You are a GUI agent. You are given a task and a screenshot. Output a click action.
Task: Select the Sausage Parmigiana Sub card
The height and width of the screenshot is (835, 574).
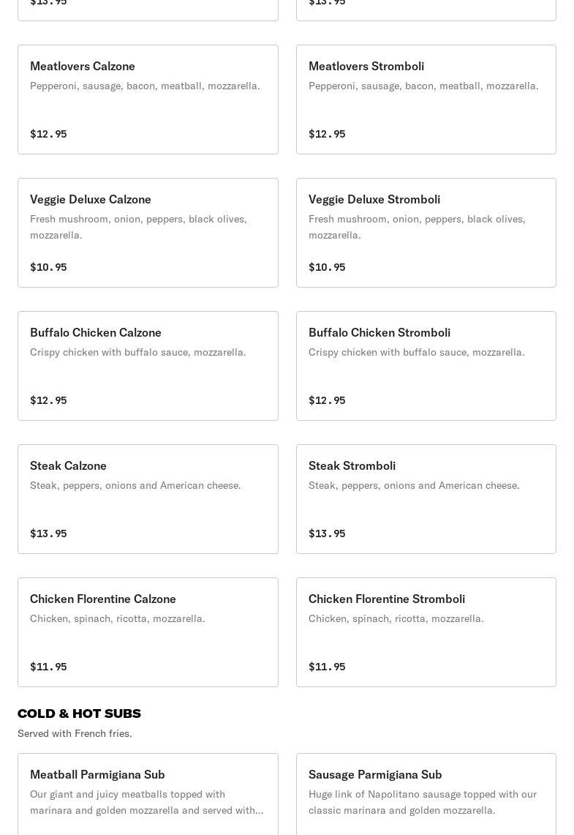pos(426,794)
